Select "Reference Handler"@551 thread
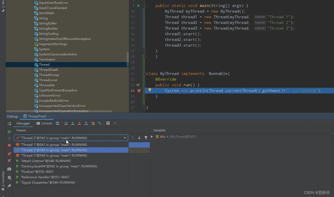 [x=71, y=177]
